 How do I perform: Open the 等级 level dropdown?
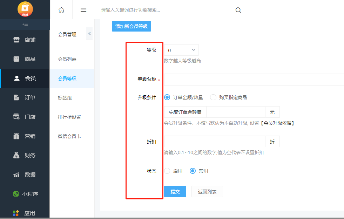click(181, 50)
